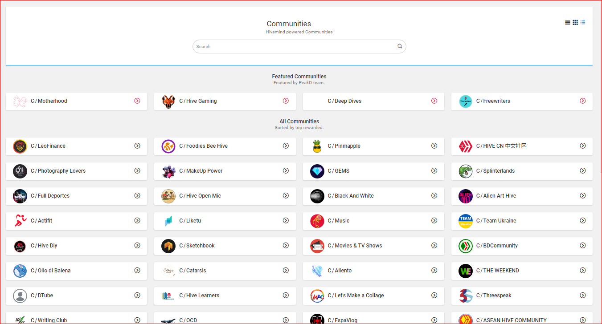Click the BDCommunity avatar
This screenshot has height=324, width=602.
pos(466,246)
